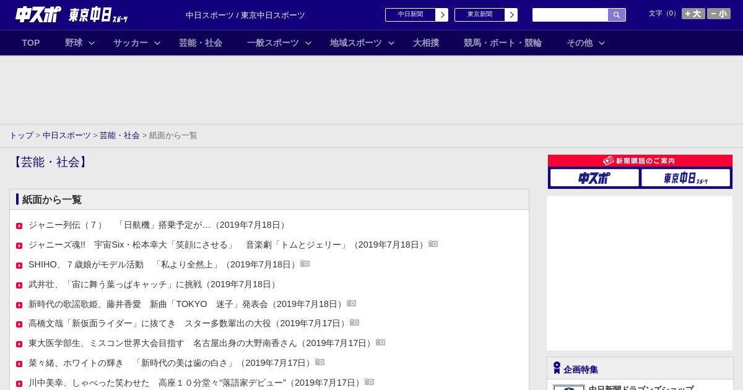Select 芸能・社会 in navigation bar
743x390 pixels.
coord(201,43)
